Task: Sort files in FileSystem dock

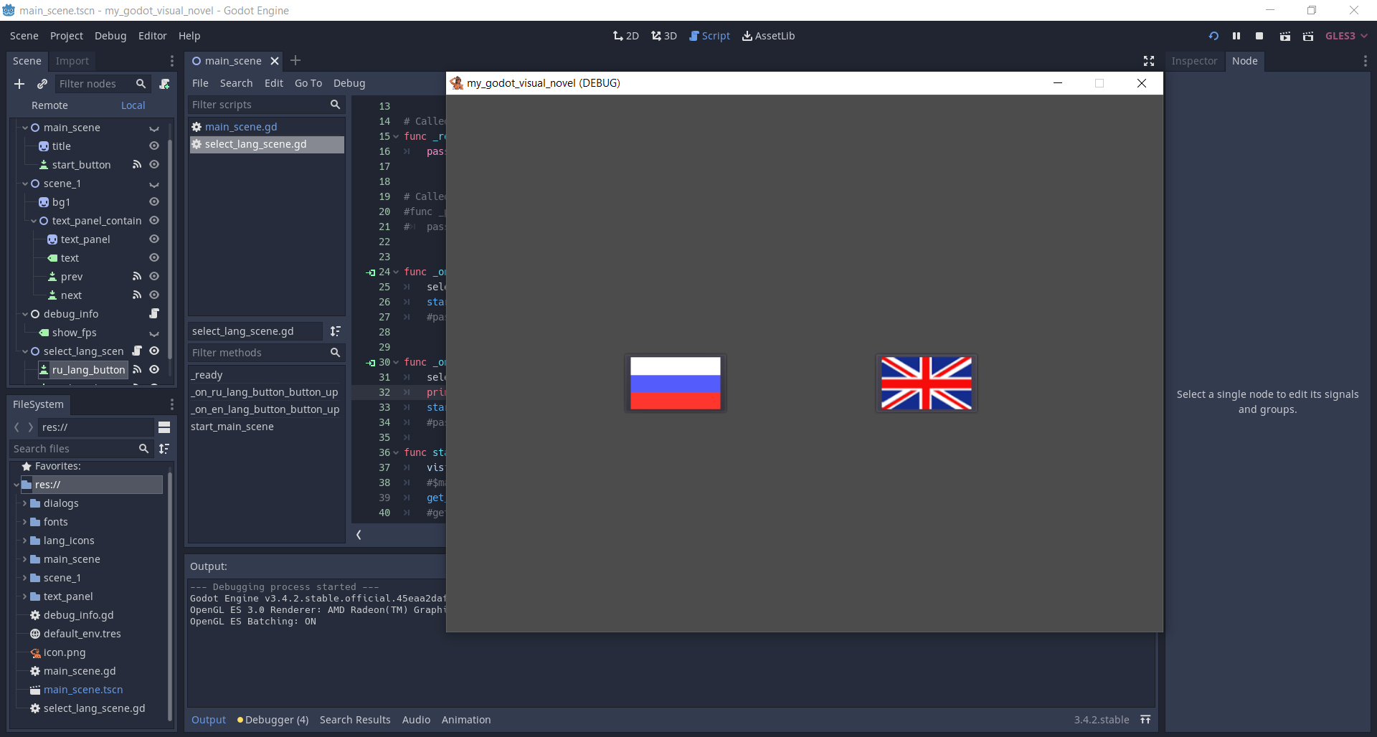Action: click(x=164, y=449)
